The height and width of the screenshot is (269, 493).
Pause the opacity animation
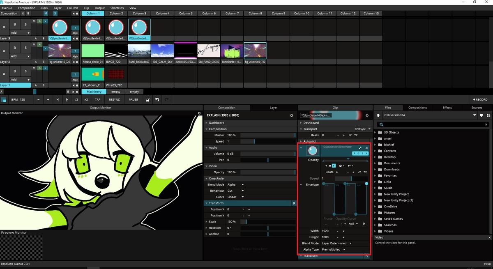(x=330, y=166)
